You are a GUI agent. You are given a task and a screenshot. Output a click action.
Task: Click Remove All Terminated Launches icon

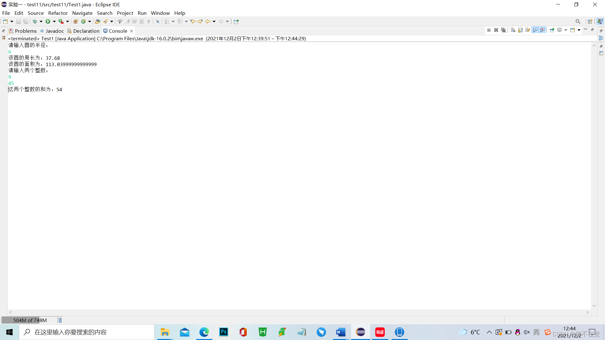pyautogui.click(x=503, y=30)
